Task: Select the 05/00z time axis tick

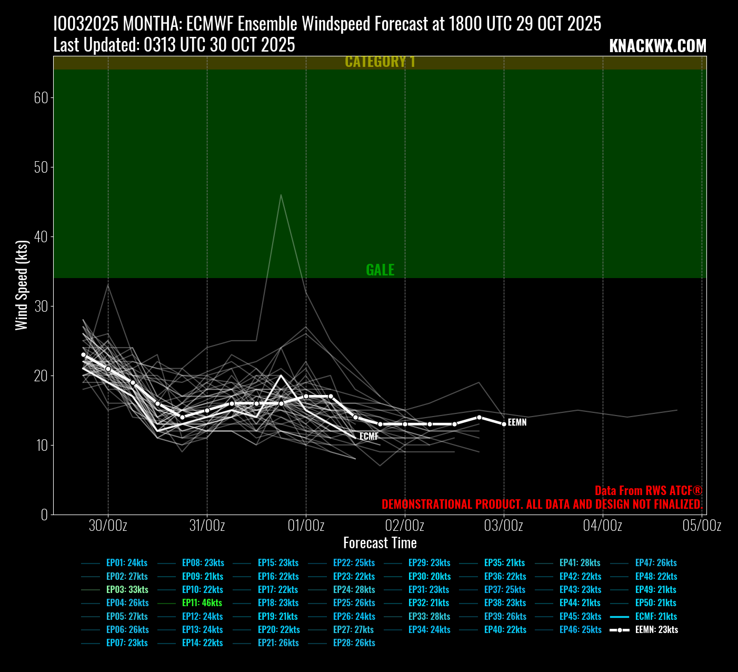Action: point(703,526)
